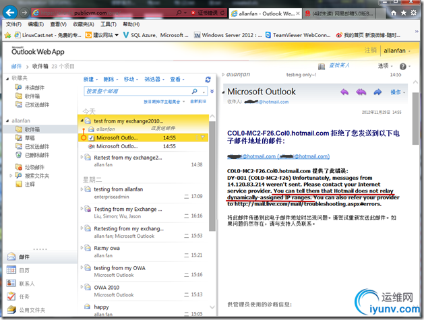Viewport: 424px width, 320px height.
Task: Open the View (查看V) browser menu
Action: pyautogui.click(x=58, y=24)
